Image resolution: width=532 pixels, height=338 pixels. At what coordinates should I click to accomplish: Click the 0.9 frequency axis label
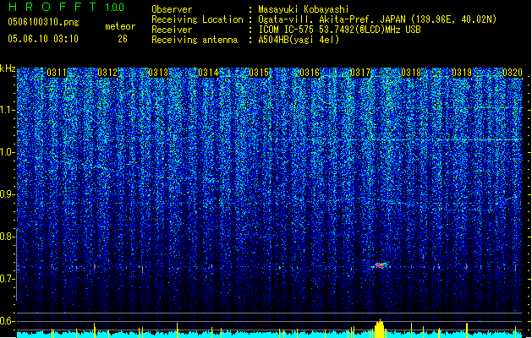7,194
